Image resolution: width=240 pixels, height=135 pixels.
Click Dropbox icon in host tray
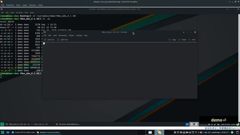(x=181, y=132)
